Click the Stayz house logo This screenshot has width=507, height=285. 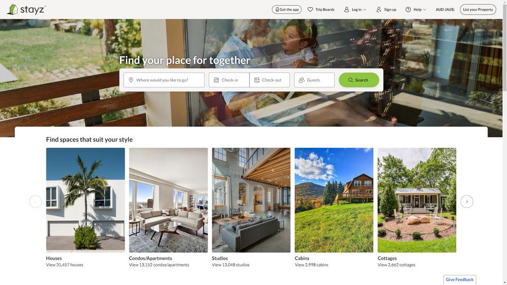12,9
